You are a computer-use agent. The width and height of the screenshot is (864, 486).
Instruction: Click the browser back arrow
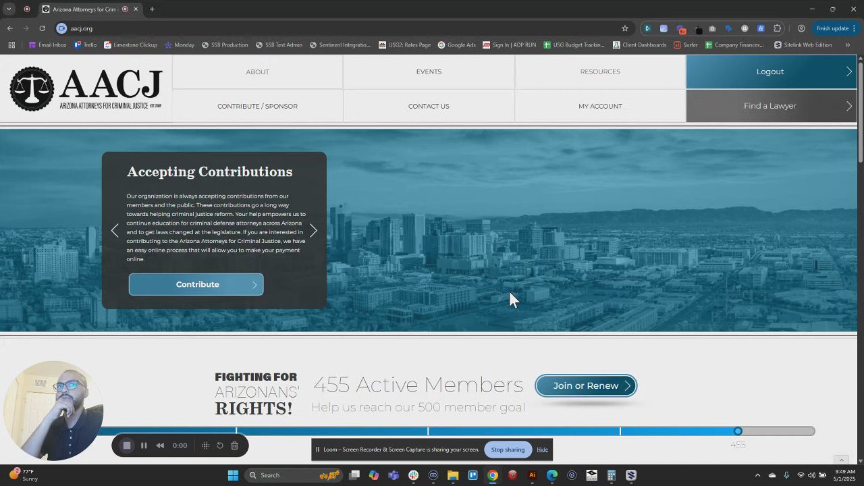9,28
